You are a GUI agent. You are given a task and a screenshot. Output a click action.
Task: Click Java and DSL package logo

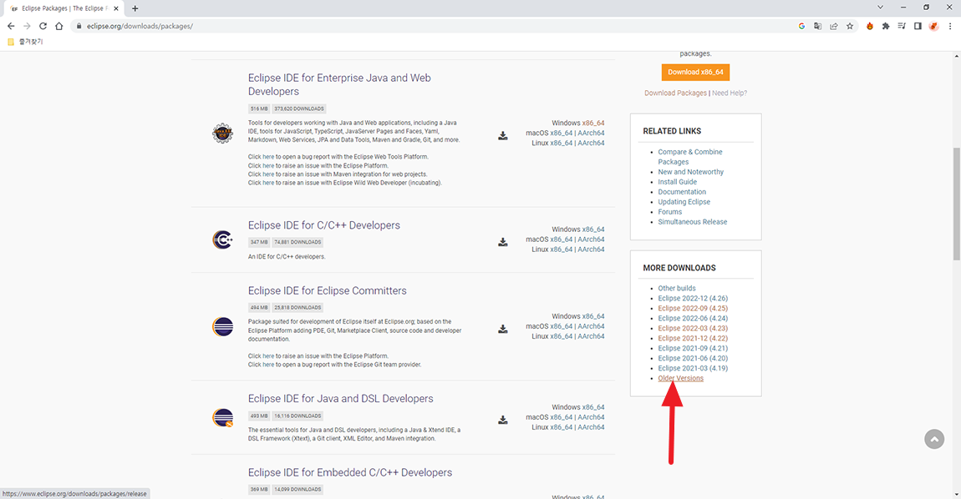222,417
